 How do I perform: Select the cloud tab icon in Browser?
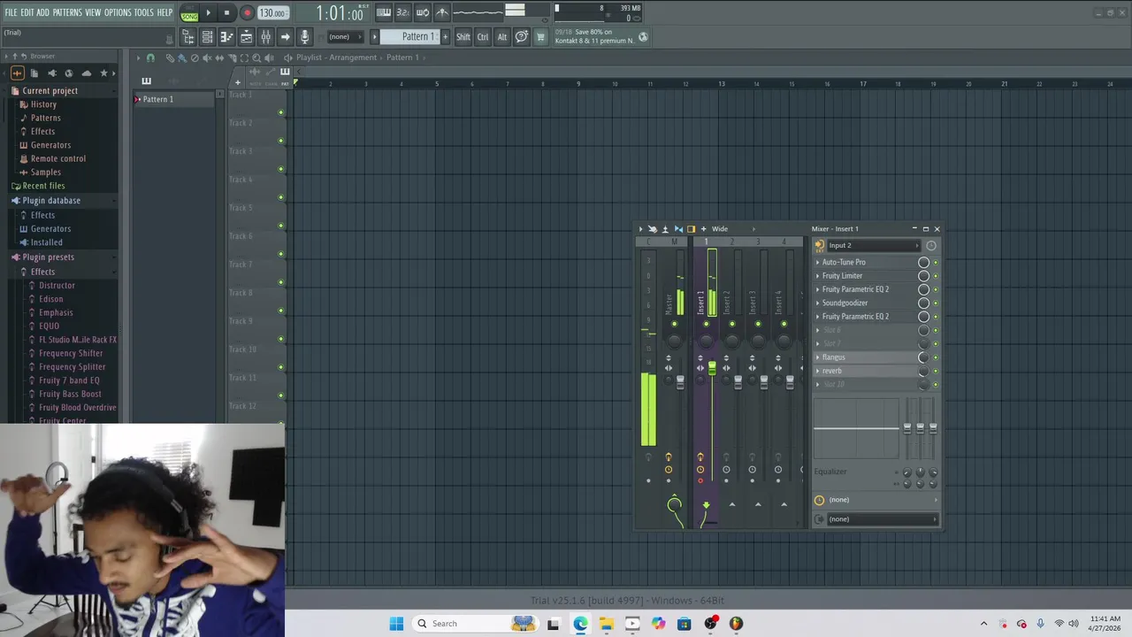pos(87,73)
